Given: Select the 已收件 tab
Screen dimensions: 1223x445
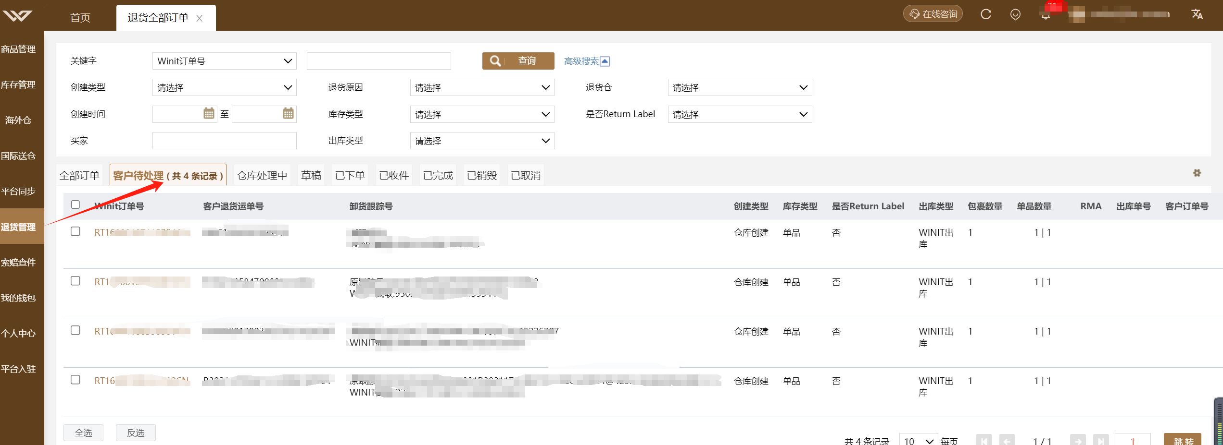Looking at the screenshot, I should pyautogui.click(x=394, y=176).
